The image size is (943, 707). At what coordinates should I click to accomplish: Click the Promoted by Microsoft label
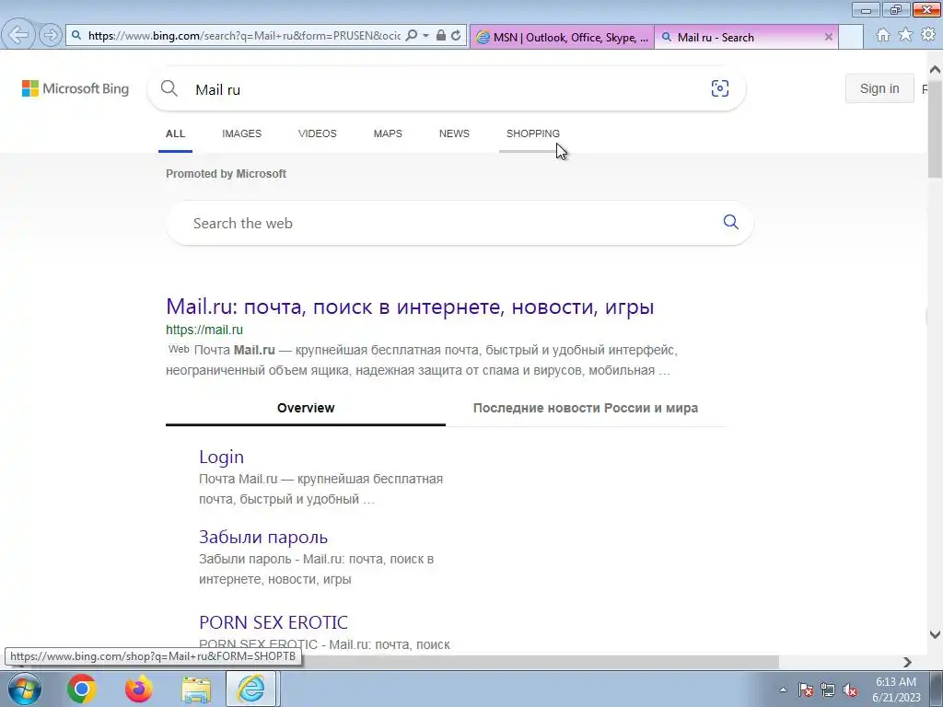[227, 174]
